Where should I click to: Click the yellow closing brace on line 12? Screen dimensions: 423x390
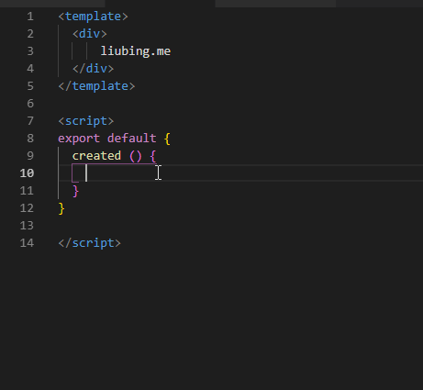(x=61, y=209)
